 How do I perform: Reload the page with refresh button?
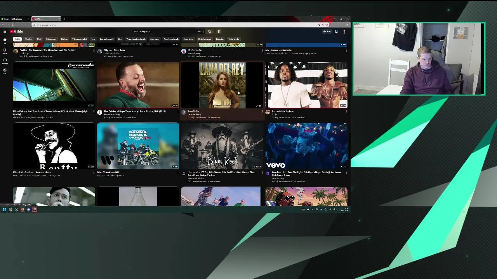13,25
